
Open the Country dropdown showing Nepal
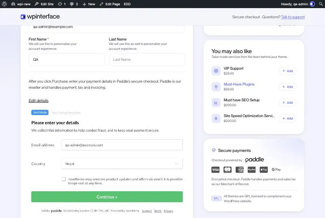(122, 164)
